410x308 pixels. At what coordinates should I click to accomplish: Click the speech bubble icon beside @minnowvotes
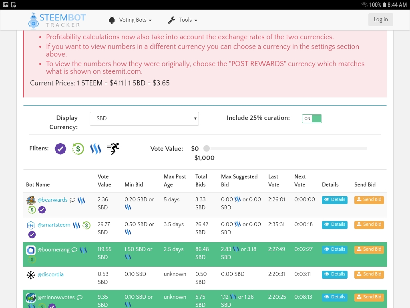click(80, 298)
